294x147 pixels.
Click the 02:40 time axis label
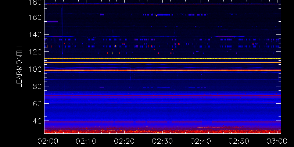pos(201,141)
